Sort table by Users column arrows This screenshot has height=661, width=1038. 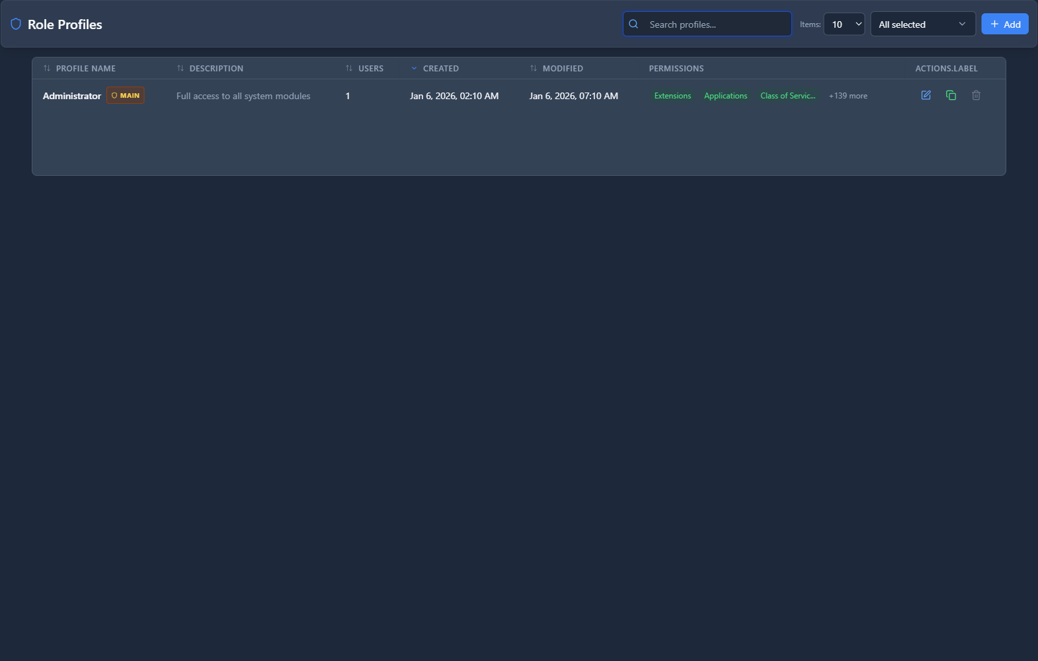(x=349, y=69)
